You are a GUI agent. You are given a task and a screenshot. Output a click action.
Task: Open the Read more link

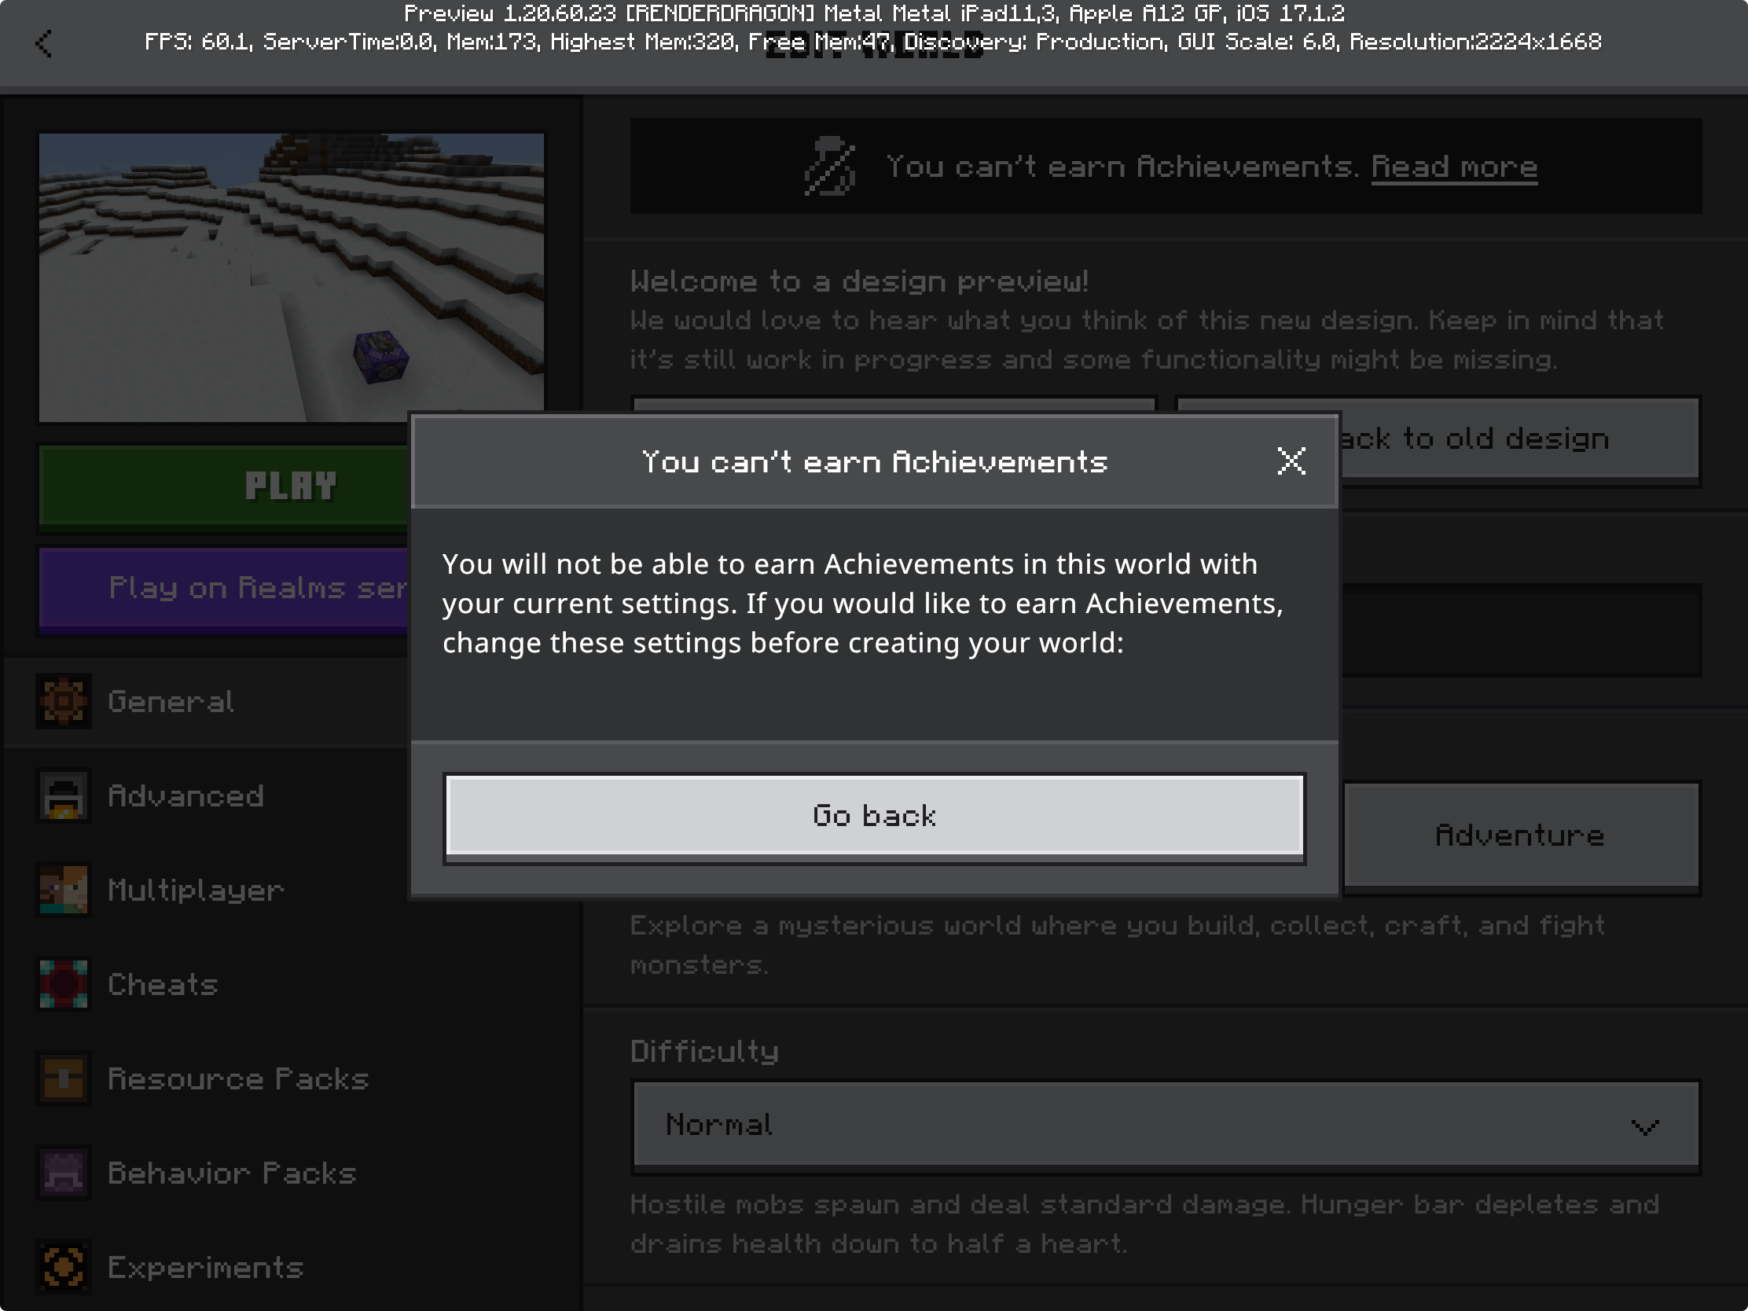tap(1453, 167)
